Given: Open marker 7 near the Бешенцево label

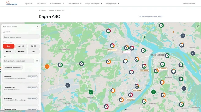Looking at the screenshot, I should pyautogui.click(x=144, y=102).
